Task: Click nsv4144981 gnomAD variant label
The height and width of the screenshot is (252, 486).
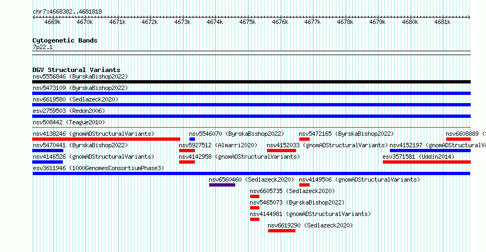Action: point(310,214)
